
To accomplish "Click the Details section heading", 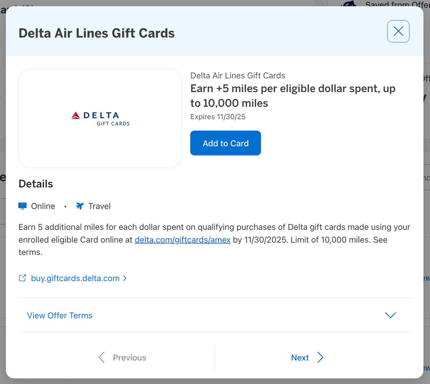I will (x=35, y=184).
